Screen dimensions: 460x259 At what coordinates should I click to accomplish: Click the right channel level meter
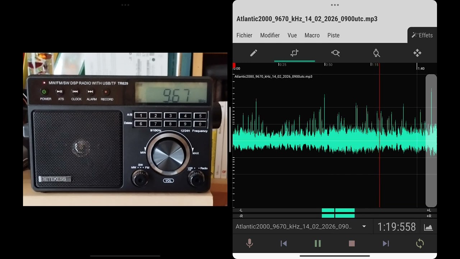point(335,216)
